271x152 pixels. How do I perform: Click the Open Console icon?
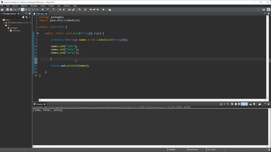click(260, 104)
